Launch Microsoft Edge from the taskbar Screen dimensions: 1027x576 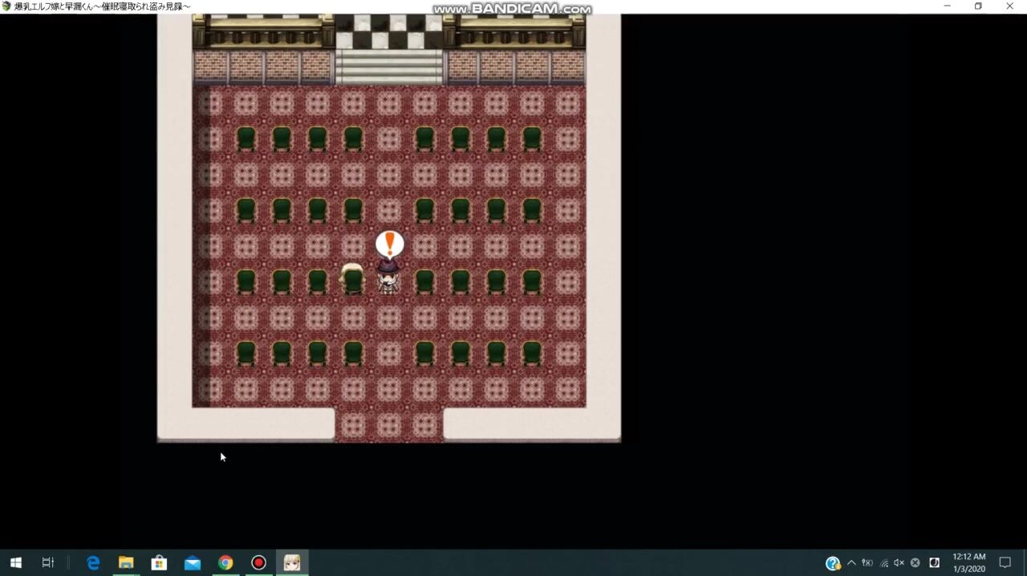pyautogui.click(x=93, y=562)
